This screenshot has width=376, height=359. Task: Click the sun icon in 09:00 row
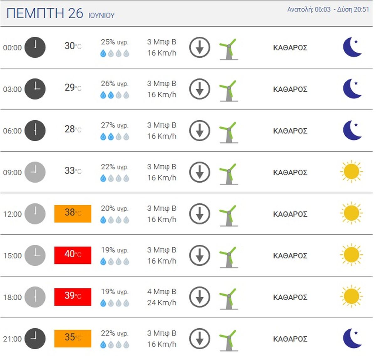(351, 172)
